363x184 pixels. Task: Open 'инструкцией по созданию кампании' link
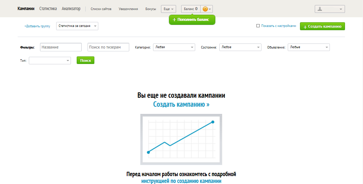pyautogui.click(x=181, y=181)
